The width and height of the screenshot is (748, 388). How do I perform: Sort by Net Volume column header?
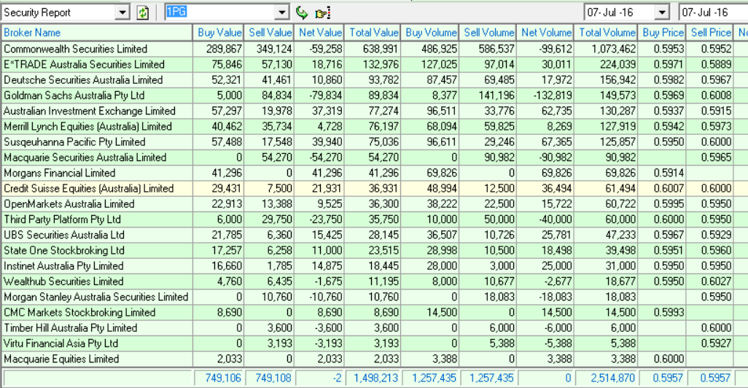click(x=545, y=32)
